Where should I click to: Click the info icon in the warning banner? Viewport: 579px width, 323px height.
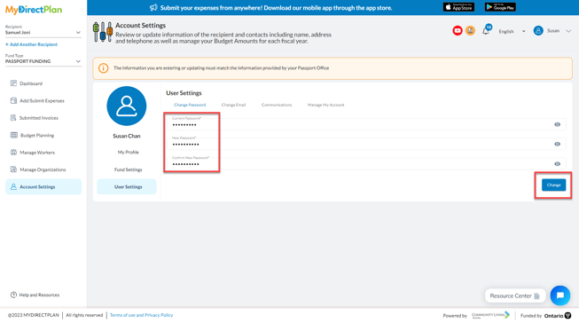click(104, 68)
